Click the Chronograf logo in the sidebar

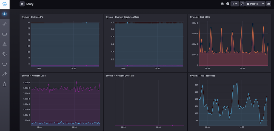(5, 4)
